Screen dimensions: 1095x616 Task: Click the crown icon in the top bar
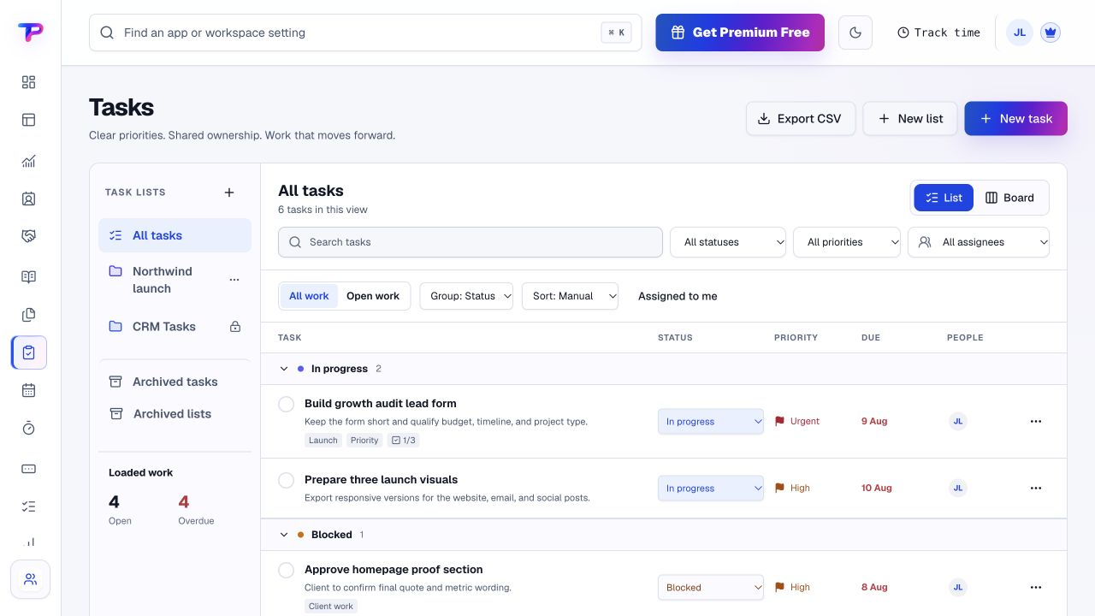[1051, 33]
